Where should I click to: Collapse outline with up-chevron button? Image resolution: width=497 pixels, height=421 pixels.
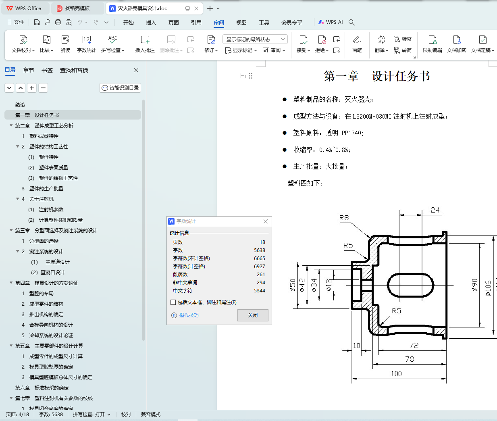coord(21,88)
